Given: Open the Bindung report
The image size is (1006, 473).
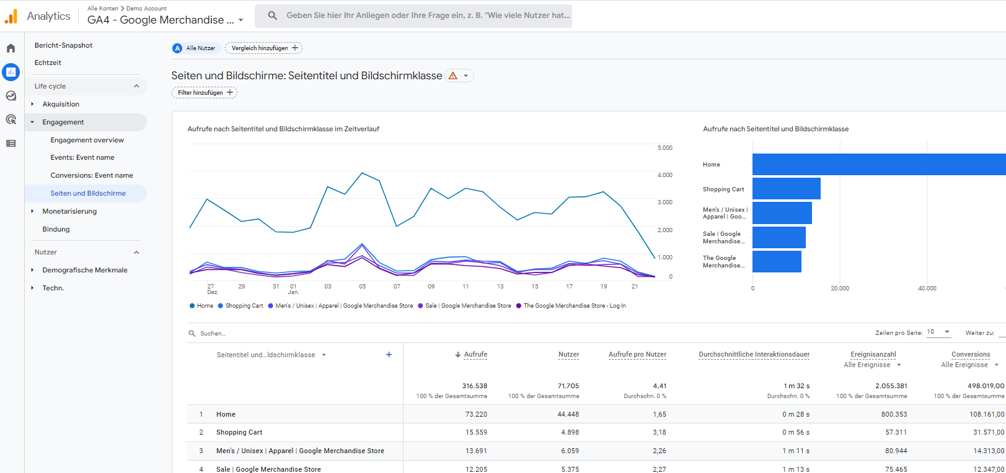Looking at the screenshot, I should pyautogui.click(x=56, y=229).
